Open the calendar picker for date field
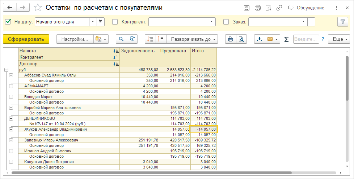The width and height of the screenshot is (354, 179). coord(101,22)
